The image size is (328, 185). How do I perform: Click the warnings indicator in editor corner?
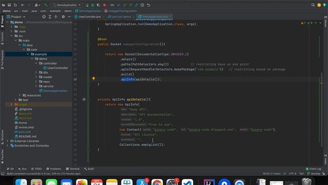pyautogui.click(x=303, y=23)
